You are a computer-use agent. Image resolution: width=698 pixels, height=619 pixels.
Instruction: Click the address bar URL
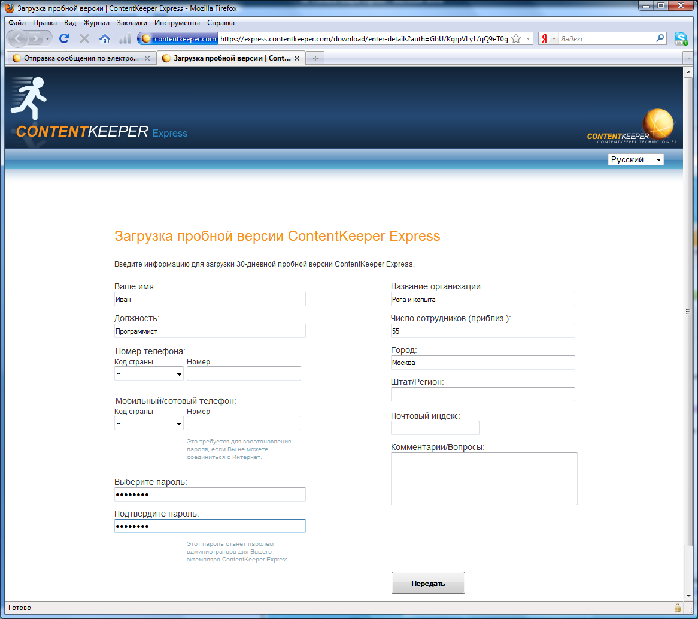tap(364, 39)
